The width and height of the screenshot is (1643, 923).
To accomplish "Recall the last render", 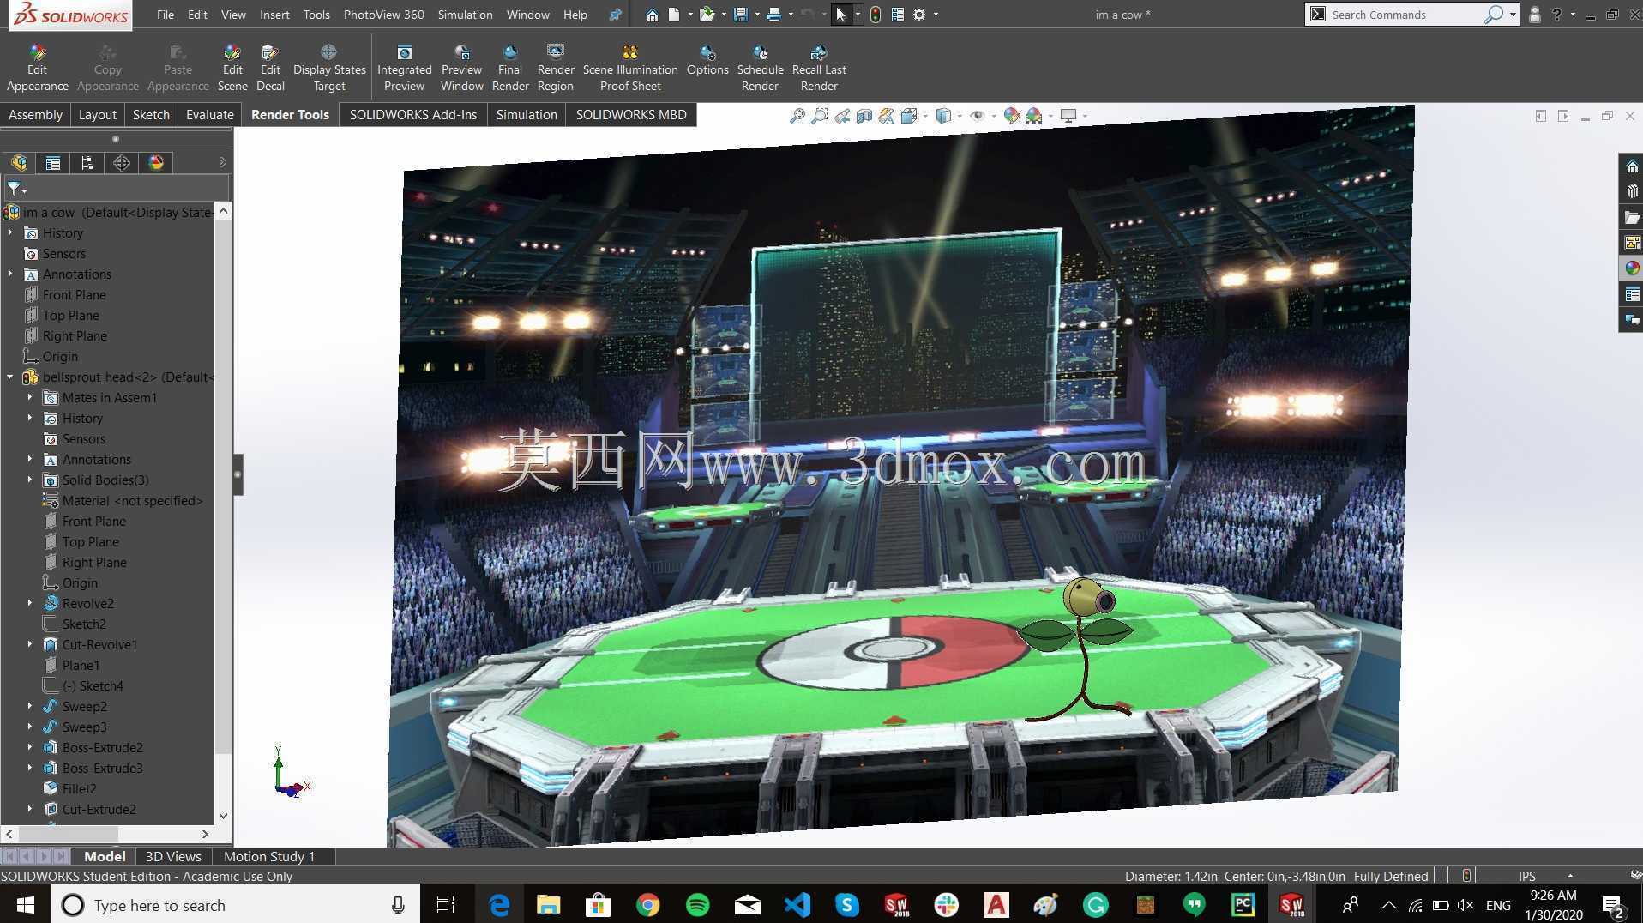I will (819, 68).
